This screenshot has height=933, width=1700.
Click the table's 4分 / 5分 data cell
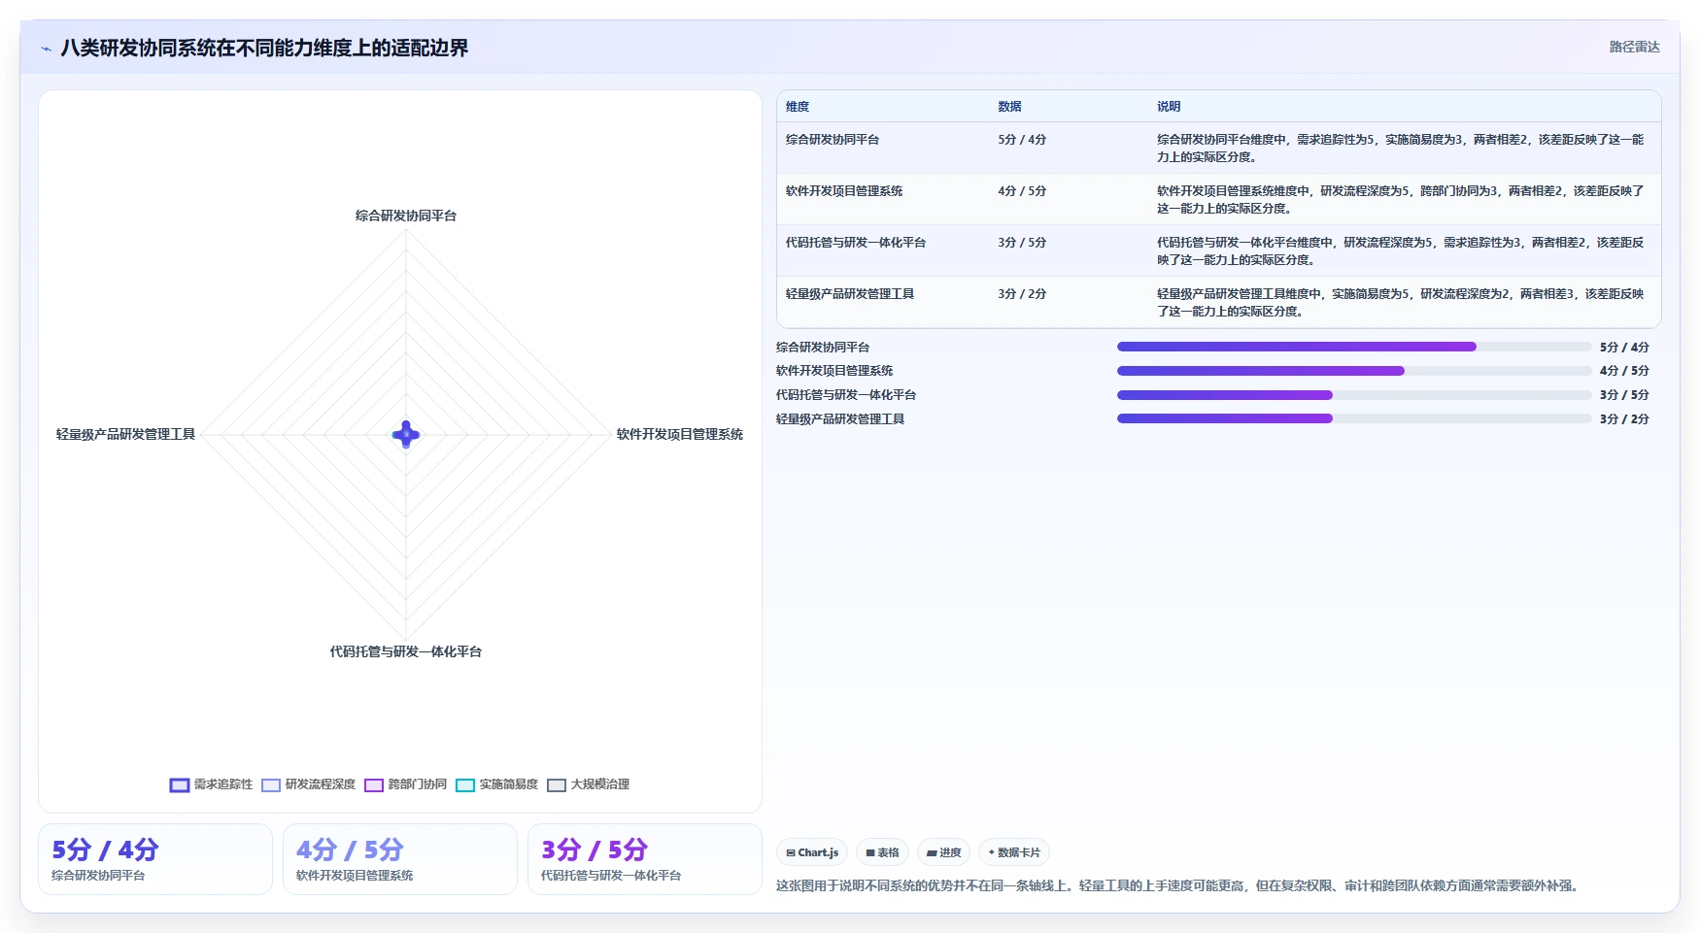click(x=1022, y=191)
